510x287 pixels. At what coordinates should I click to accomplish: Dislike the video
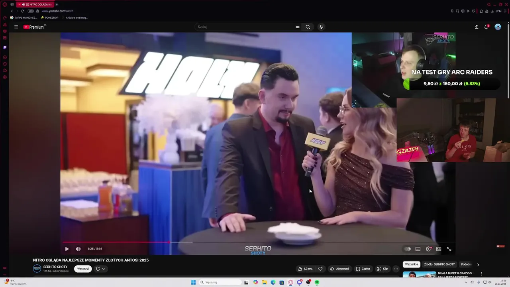pos(320,269)
